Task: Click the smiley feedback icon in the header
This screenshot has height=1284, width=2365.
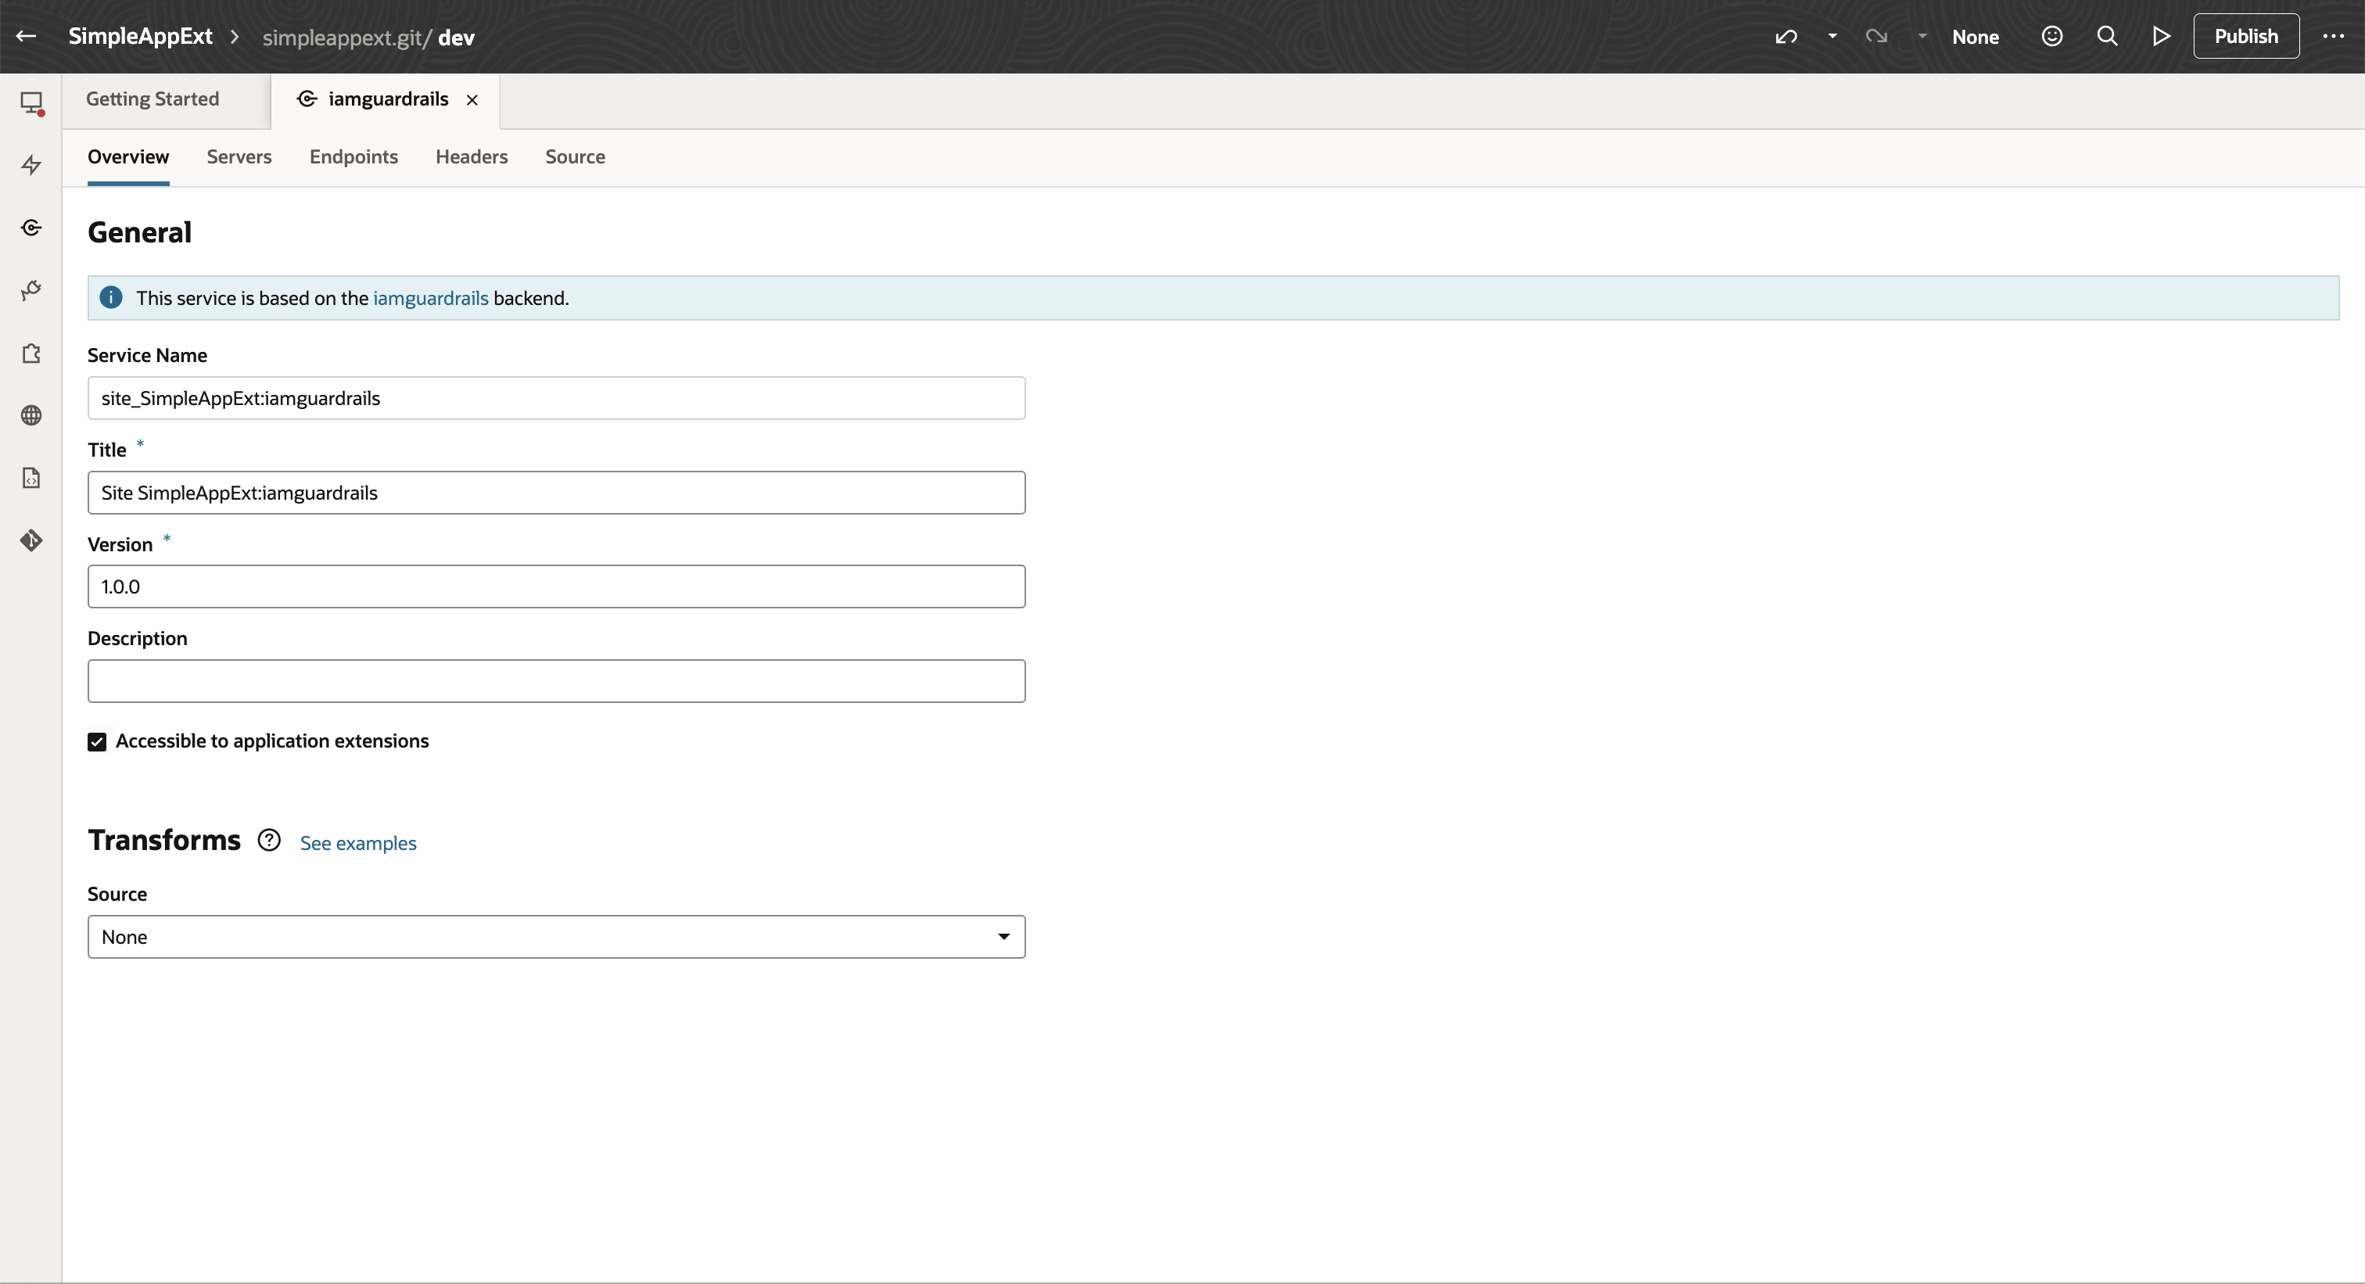Action: (2052, 36)
